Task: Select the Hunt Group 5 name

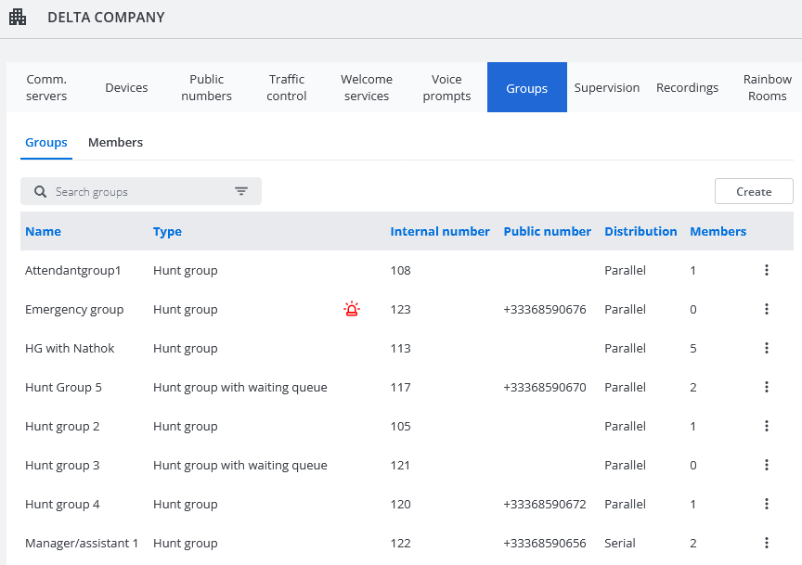Action: coord(63,388)
